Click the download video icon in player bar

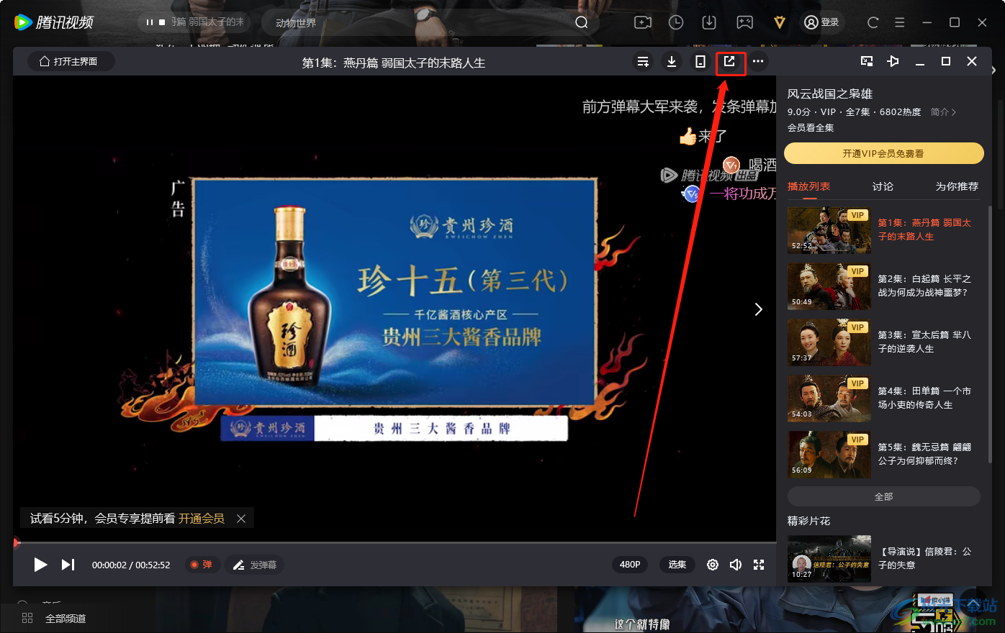coord(672,61)
